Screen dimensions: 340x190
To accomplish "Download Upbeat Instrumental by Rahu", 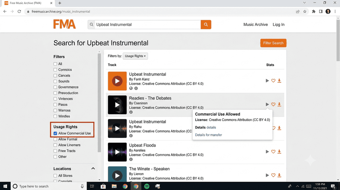I will click(279, 128).
